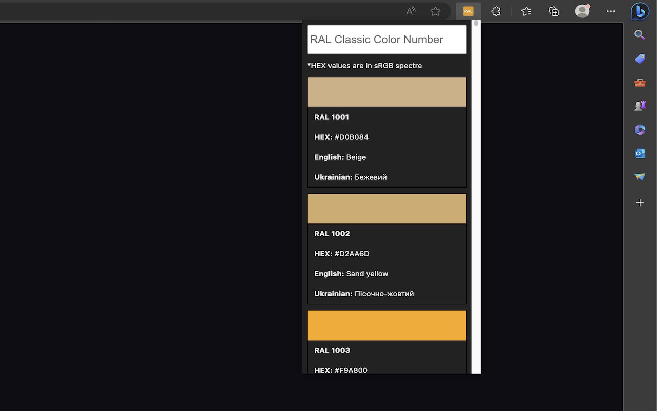Screen dimensions: 657x411
Task: Open the Extensions puzzle icon
Action: pyautogui.click(x=496, y=11)
